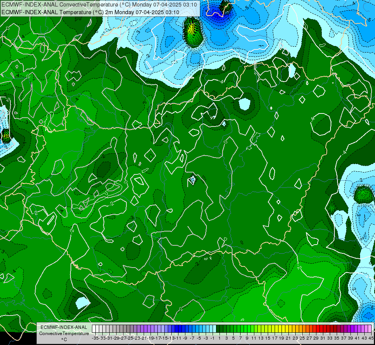Screen dimensions: 375x345
Task: Click the -25 legend scale value
Action: (x=130, y=338)
